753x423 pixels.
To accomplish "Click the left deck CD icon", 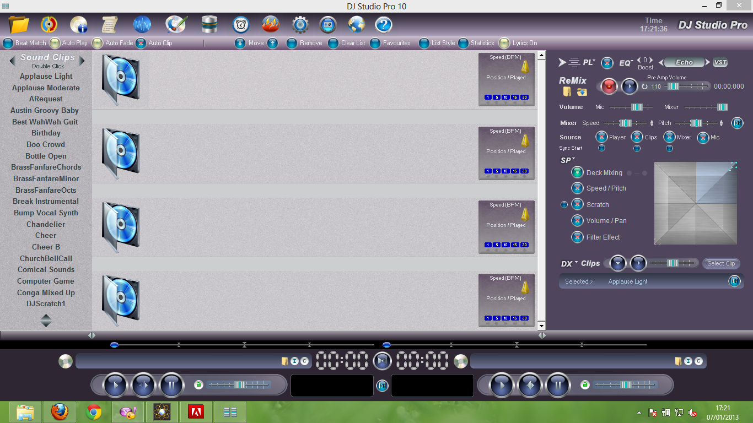I will tap(66, 361).
